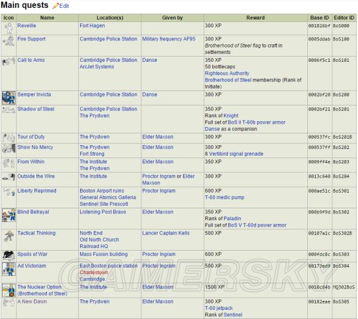Open the T-60 jetpack reward link
This screenshot has width=358, height=319.
219,308
